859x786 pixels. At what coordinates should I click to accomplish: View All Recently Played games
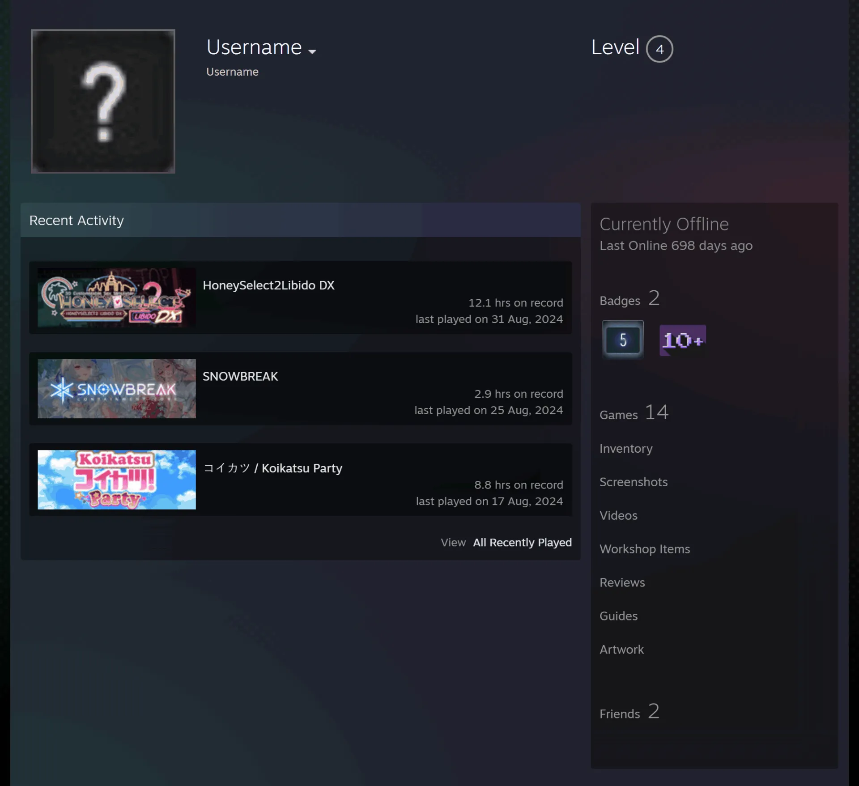click(x=523, y=543)
